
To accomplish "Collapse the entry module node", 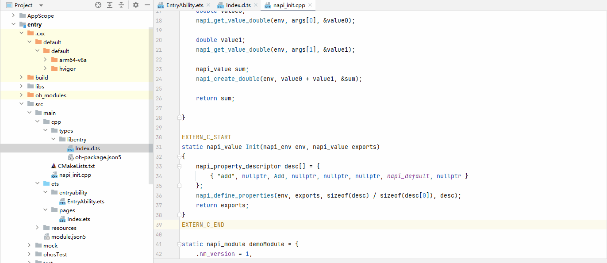I will tap(13, 24).
